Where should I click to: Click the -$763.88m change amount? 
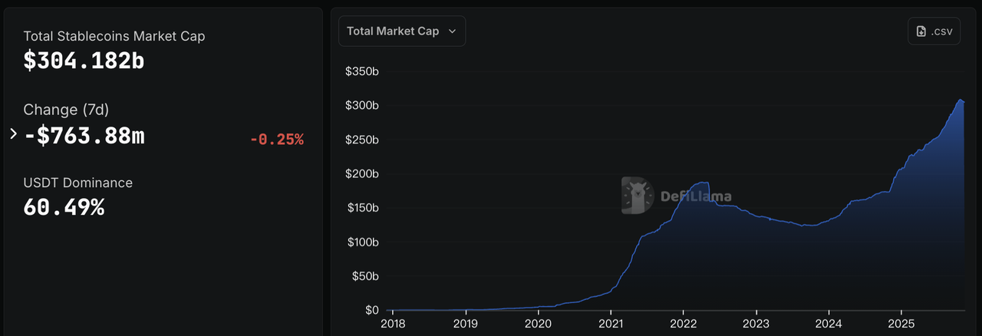(84, 135)
